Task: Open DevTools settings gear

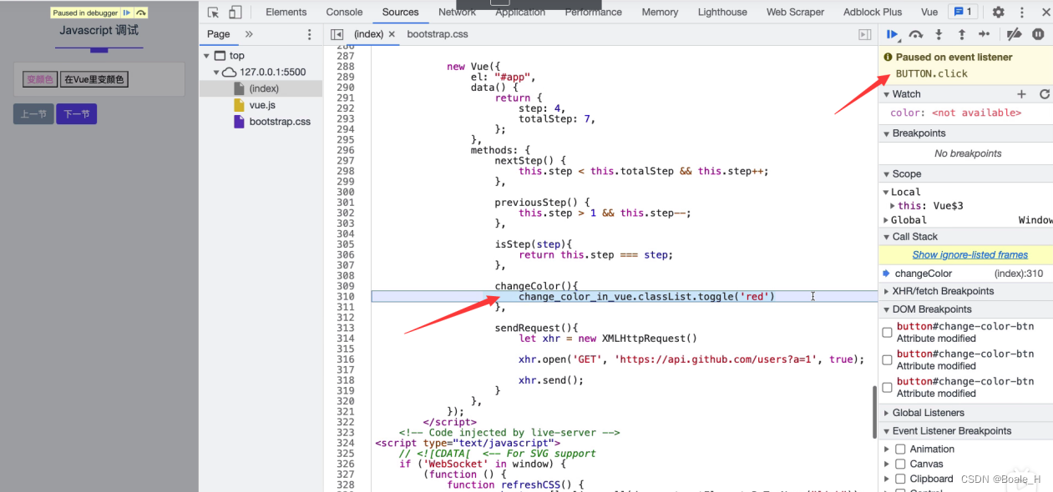Action: pyautogui.click(x=998, y=12)
